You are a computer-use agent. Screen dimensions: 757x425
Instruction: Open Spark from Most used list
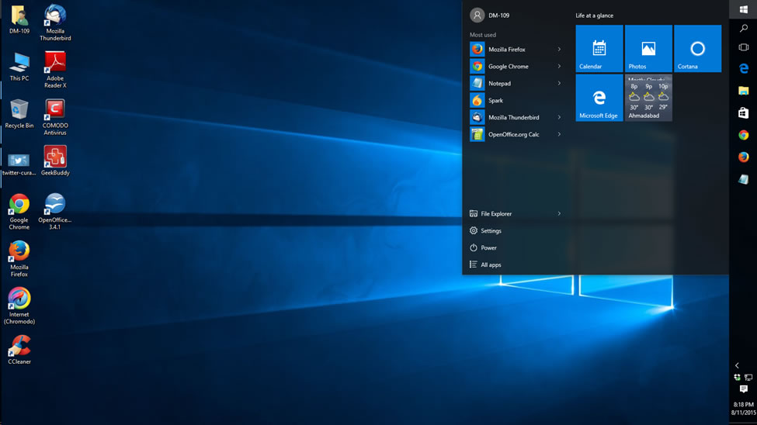coord(516,100)
